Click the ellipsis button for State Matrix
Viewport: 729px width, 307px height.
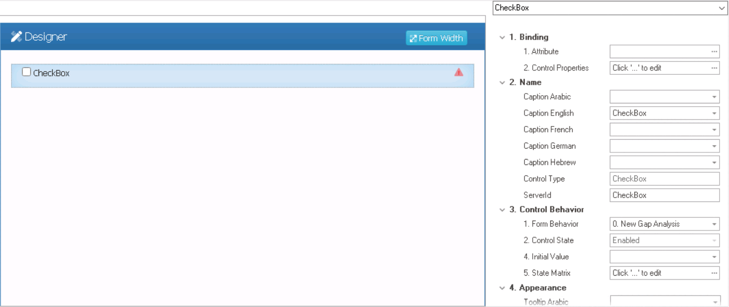point(714,273)
